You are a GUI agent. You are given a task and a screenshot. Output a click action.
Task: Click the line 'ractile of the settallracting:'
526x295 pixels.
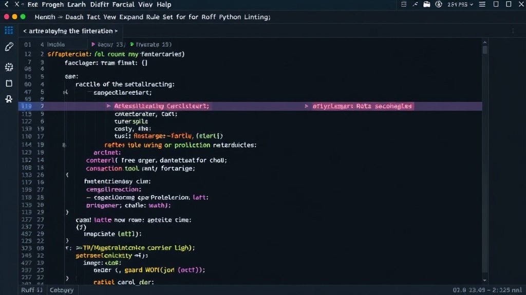pos(125,85)
